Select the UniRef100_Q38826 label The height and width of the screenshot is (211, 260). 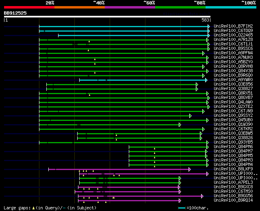pos(233,138)
